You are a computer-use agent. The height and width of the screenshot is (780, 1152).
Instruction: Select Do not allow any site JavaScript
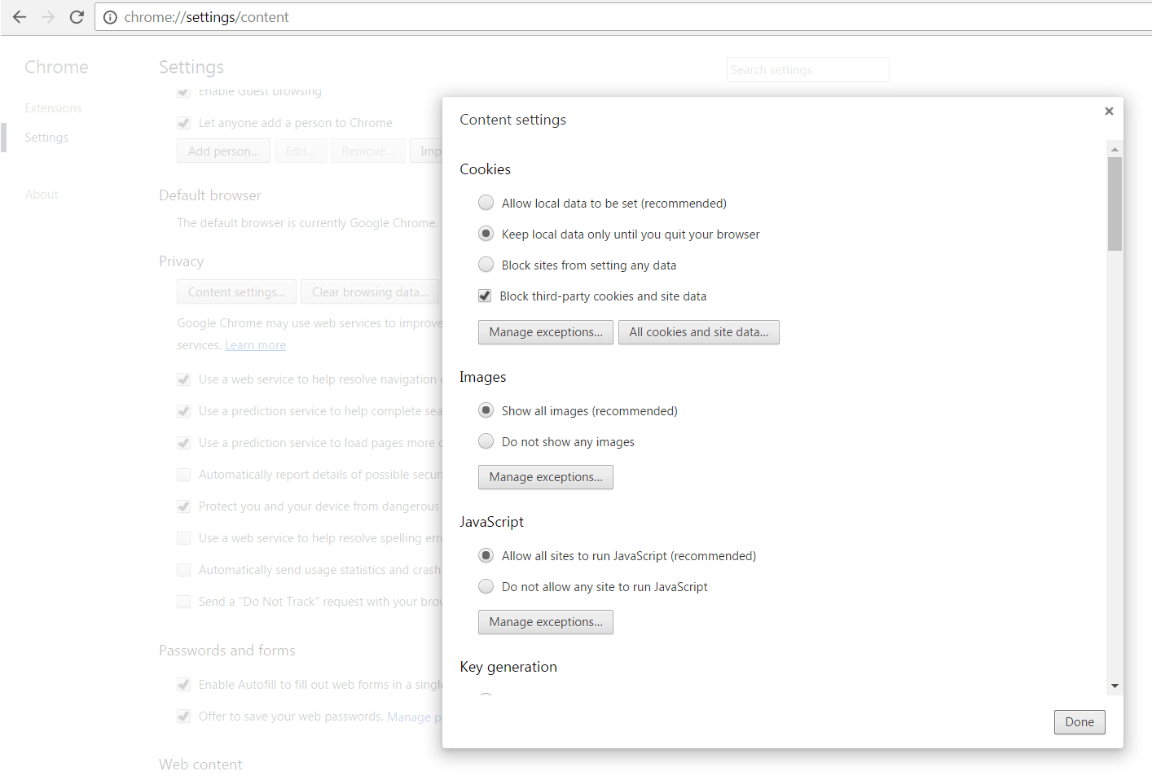(x=486, y=586)
